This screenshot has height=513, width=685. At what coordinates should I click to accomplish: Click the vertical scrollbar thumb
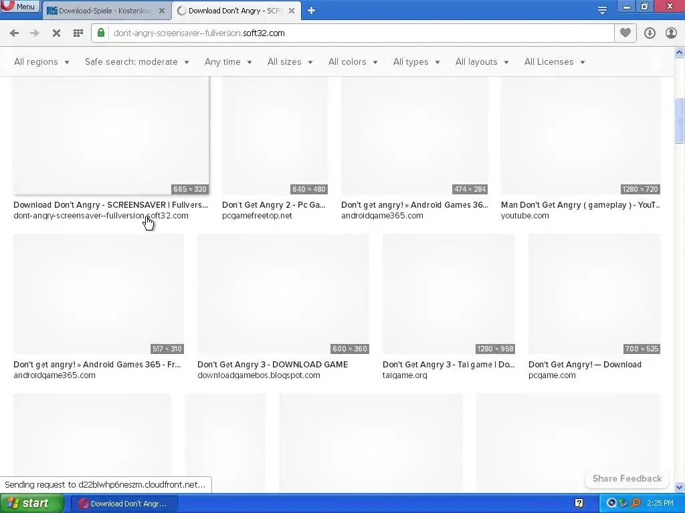pyautogui.click(x=679, y=120)
